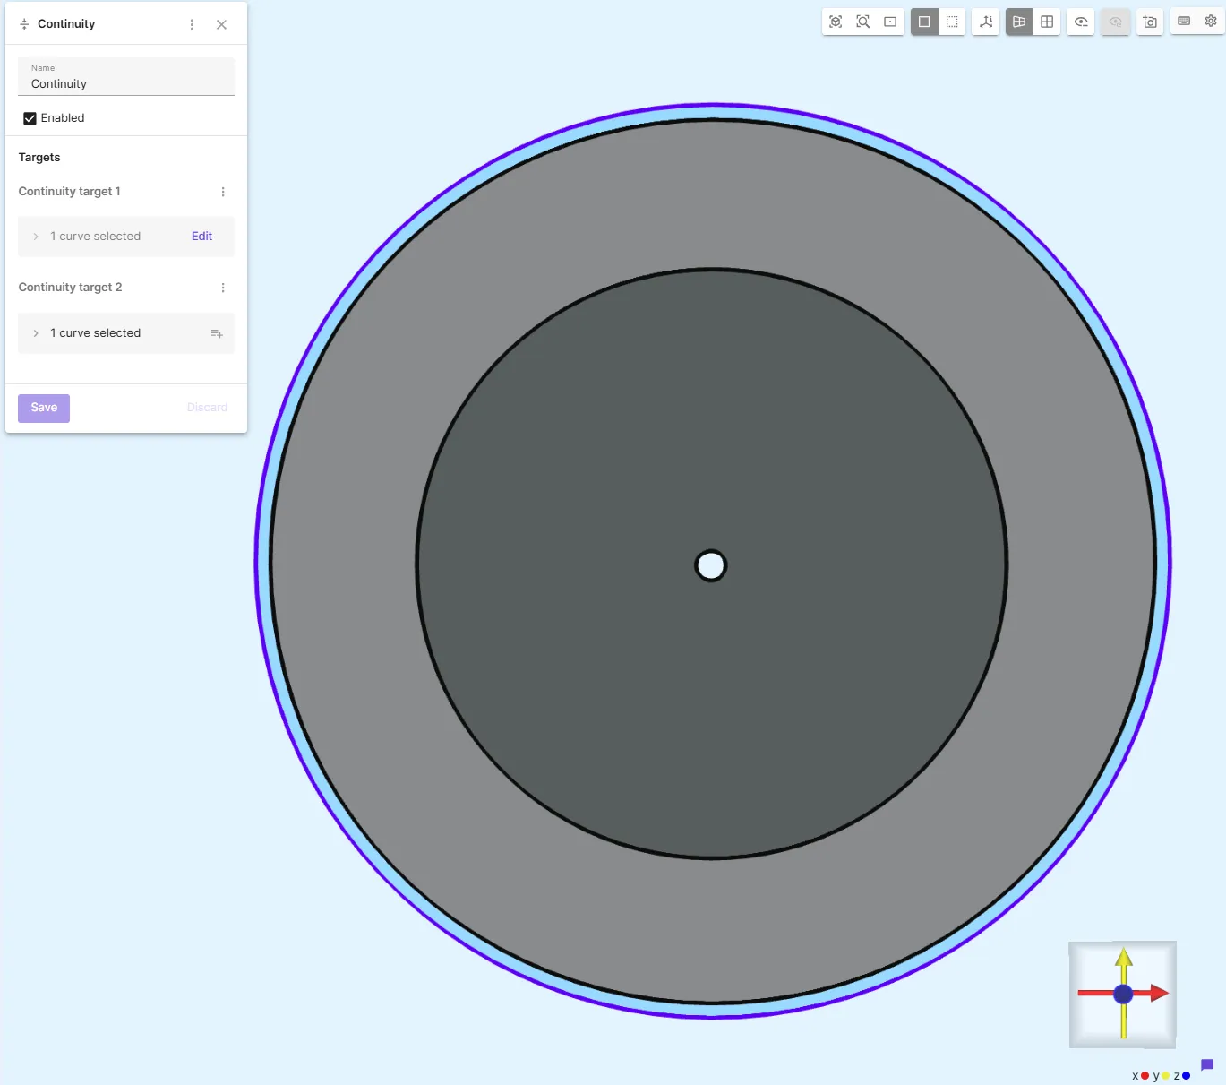Viewport: 1226px width, 1085px height.
Task: Click the add-to-selection icon in target 2
Action: [217, 333]
